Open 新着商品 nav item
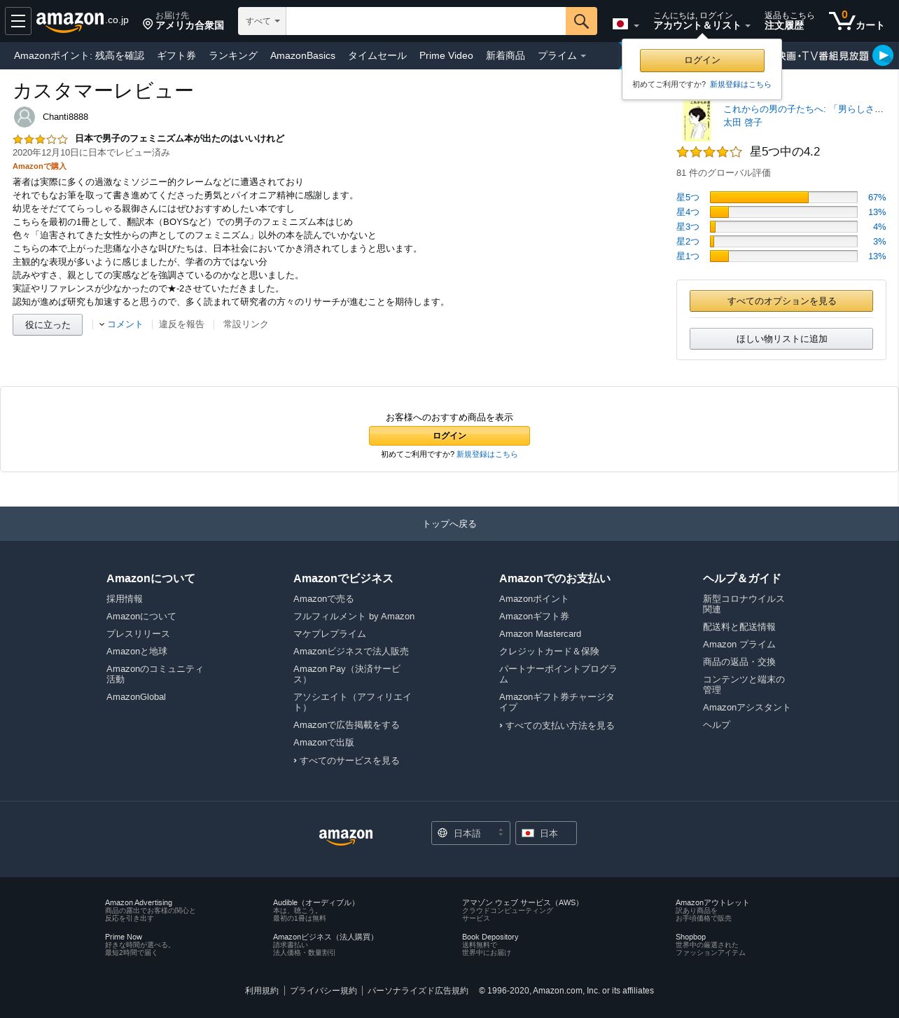Viewport: 899px width, 1018px height. tap(506, 55)
